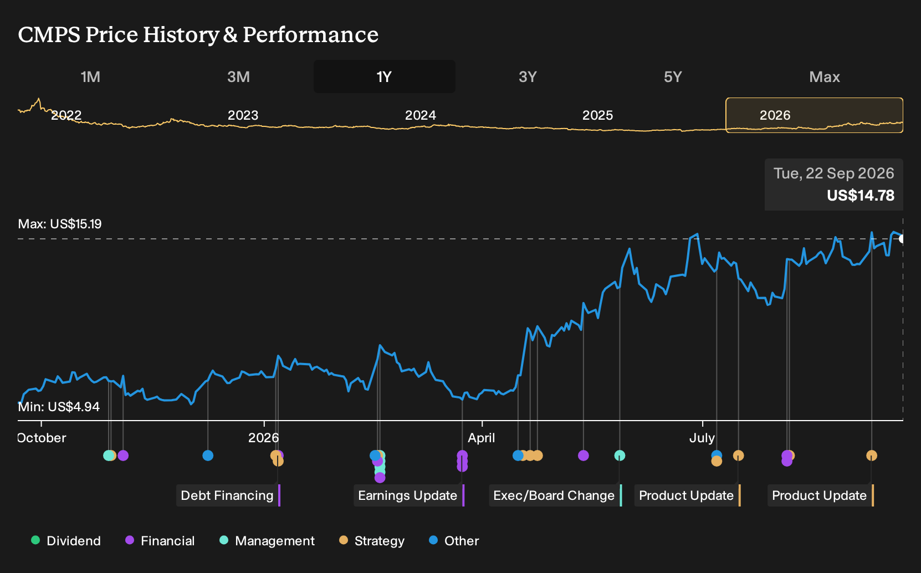The height and width of the screenshot is (573, 921).
Task: Click the last orange Strategy marker in September
Action: [x=872, y=456]
